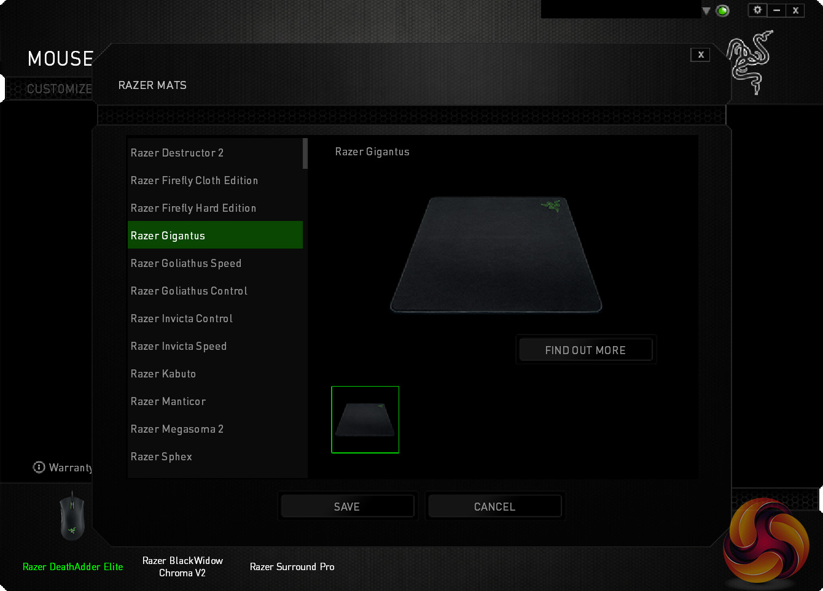Switch to Razer Surround Pro device
Screen dimensions: 823x591
[x=292, y=566]
